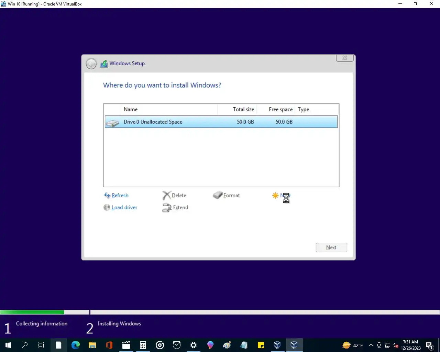
Task: Click the Extend partition icon
Action: [167, 208]
